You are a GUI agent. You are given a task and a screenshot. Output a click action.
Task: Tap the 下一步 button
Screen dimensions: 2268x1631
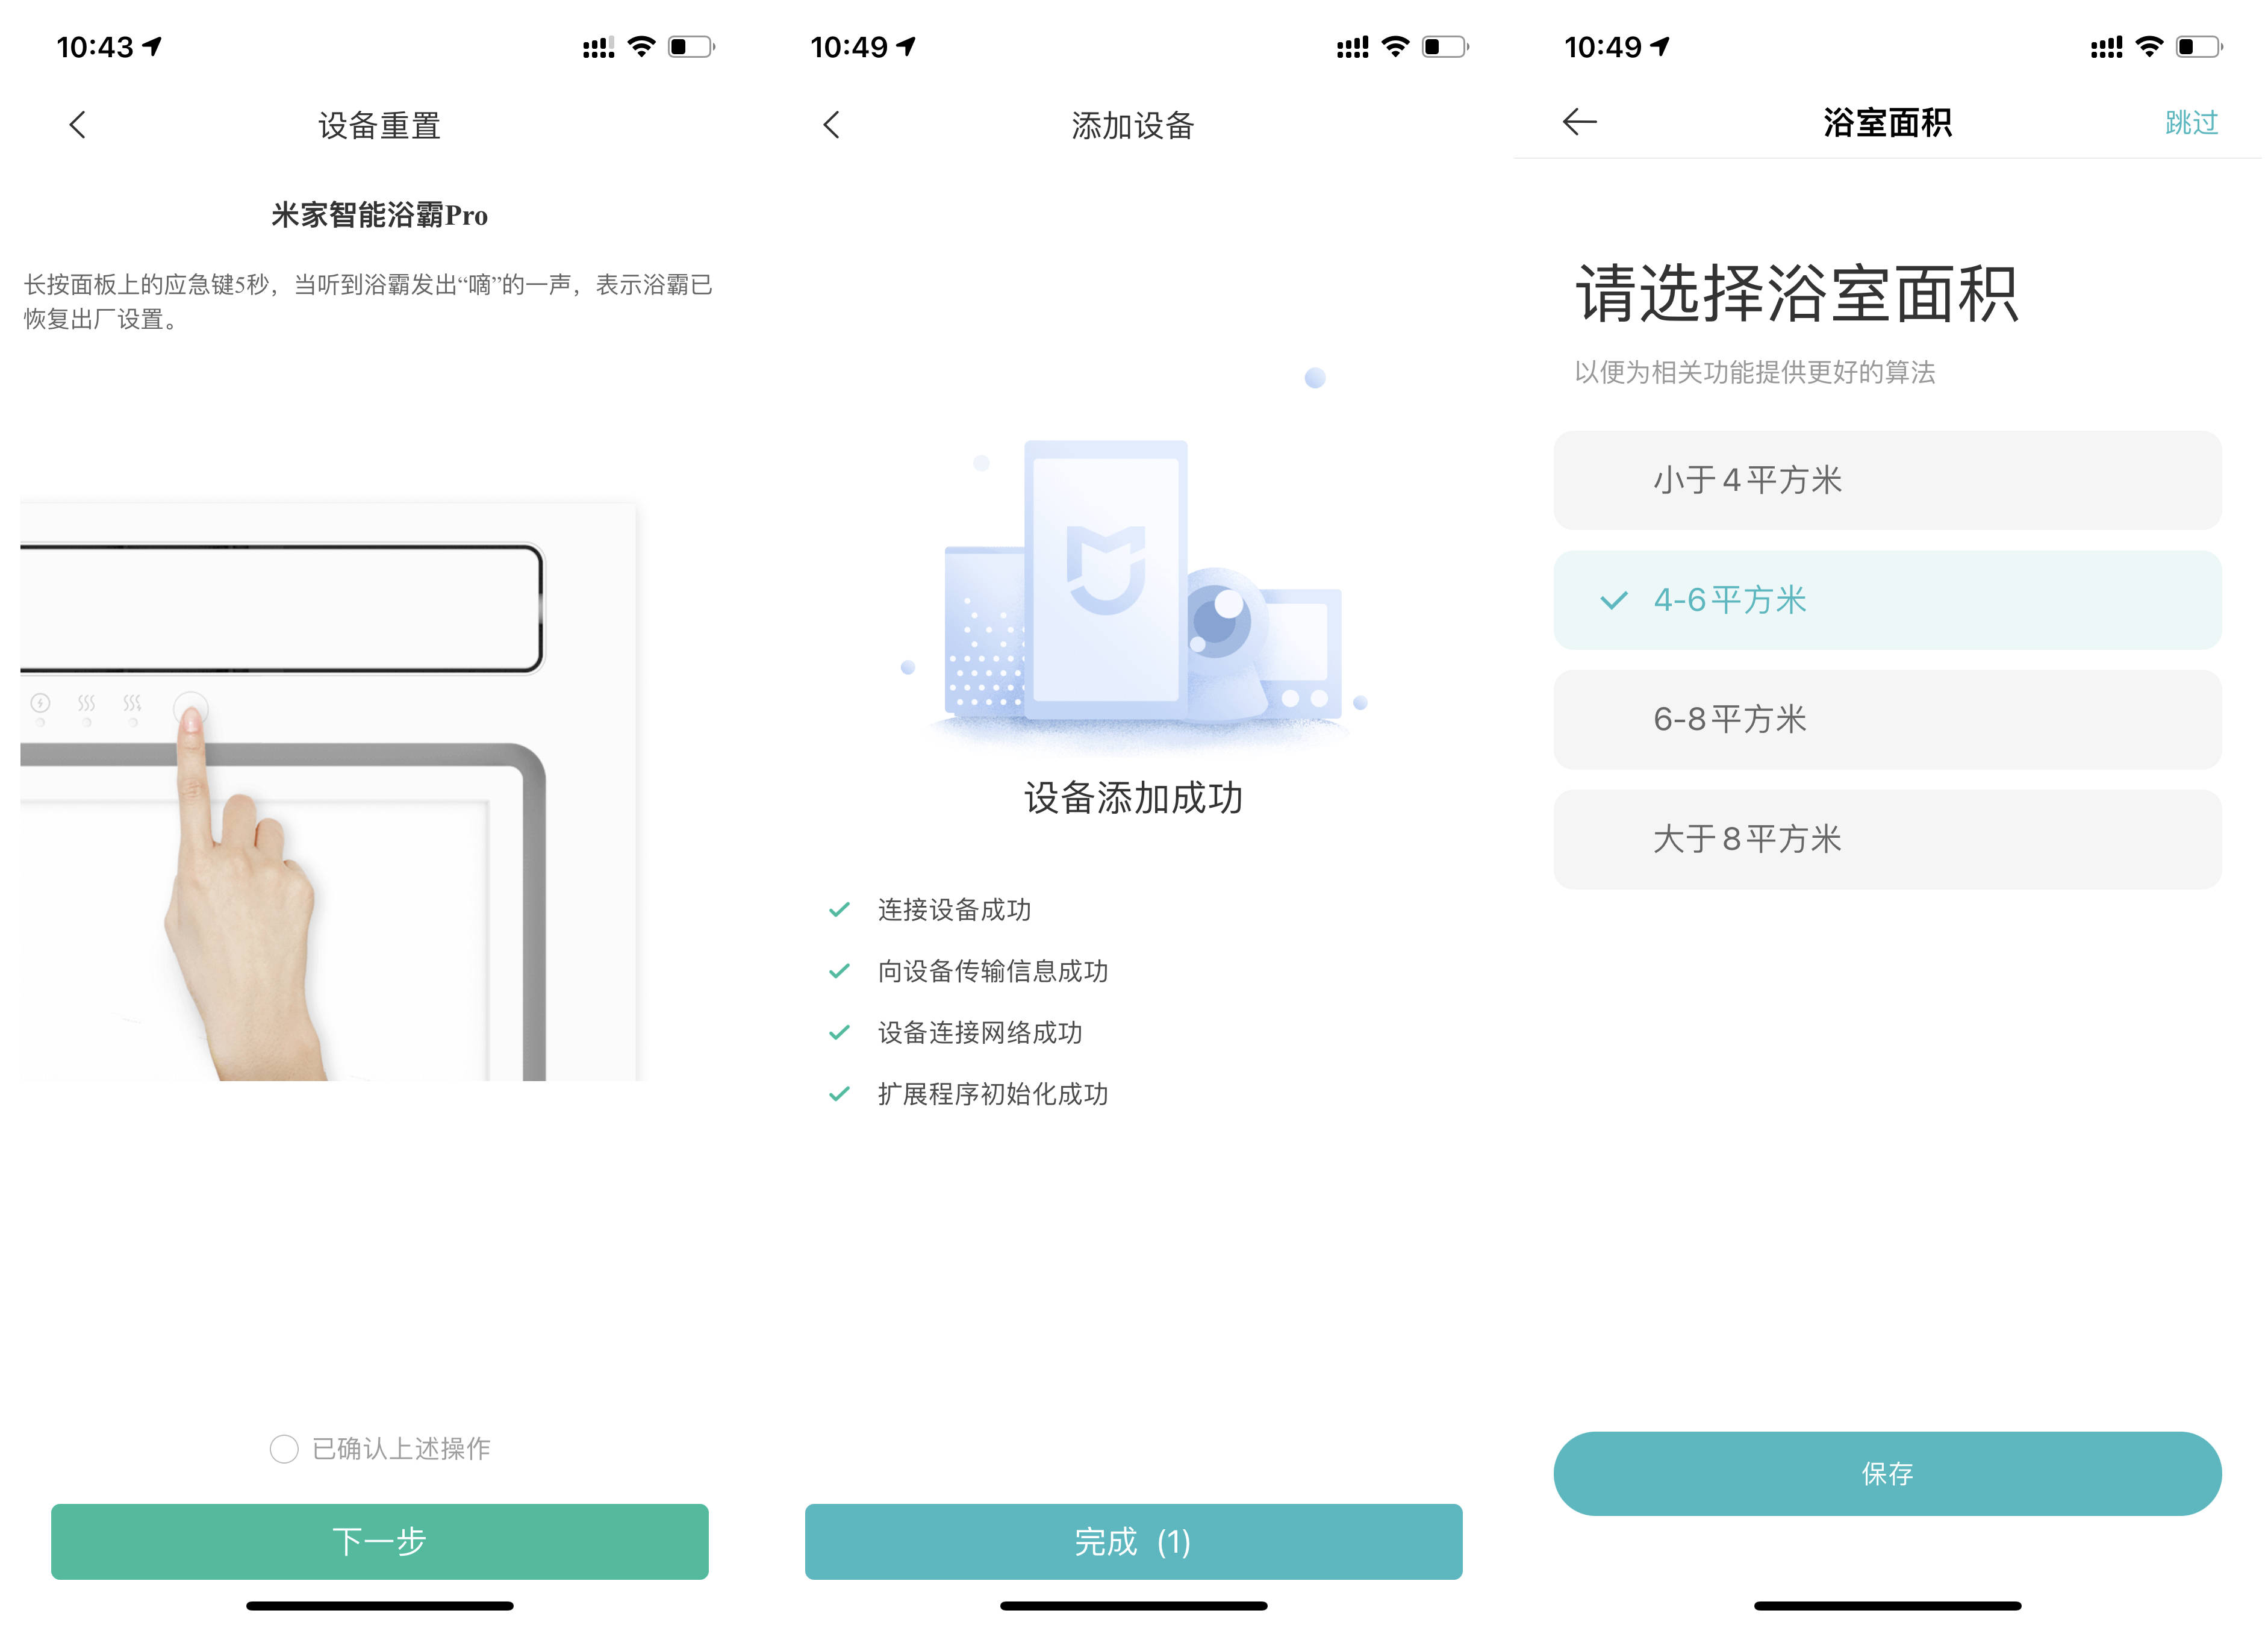coord(380,1541)
